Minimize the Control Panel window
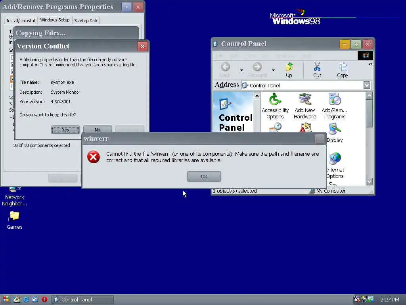This screenshot has width=406, height=305. pyautogui.click(x=345, y=44)
